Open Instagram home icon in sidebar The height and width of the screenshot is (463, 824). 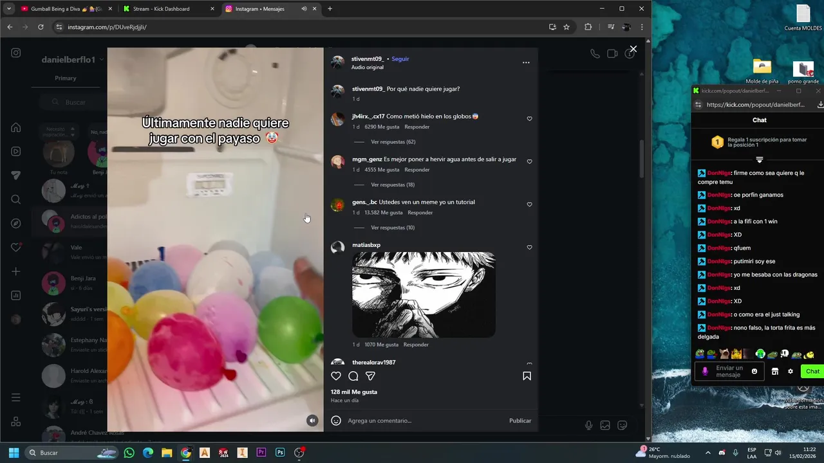click(16, 127)
